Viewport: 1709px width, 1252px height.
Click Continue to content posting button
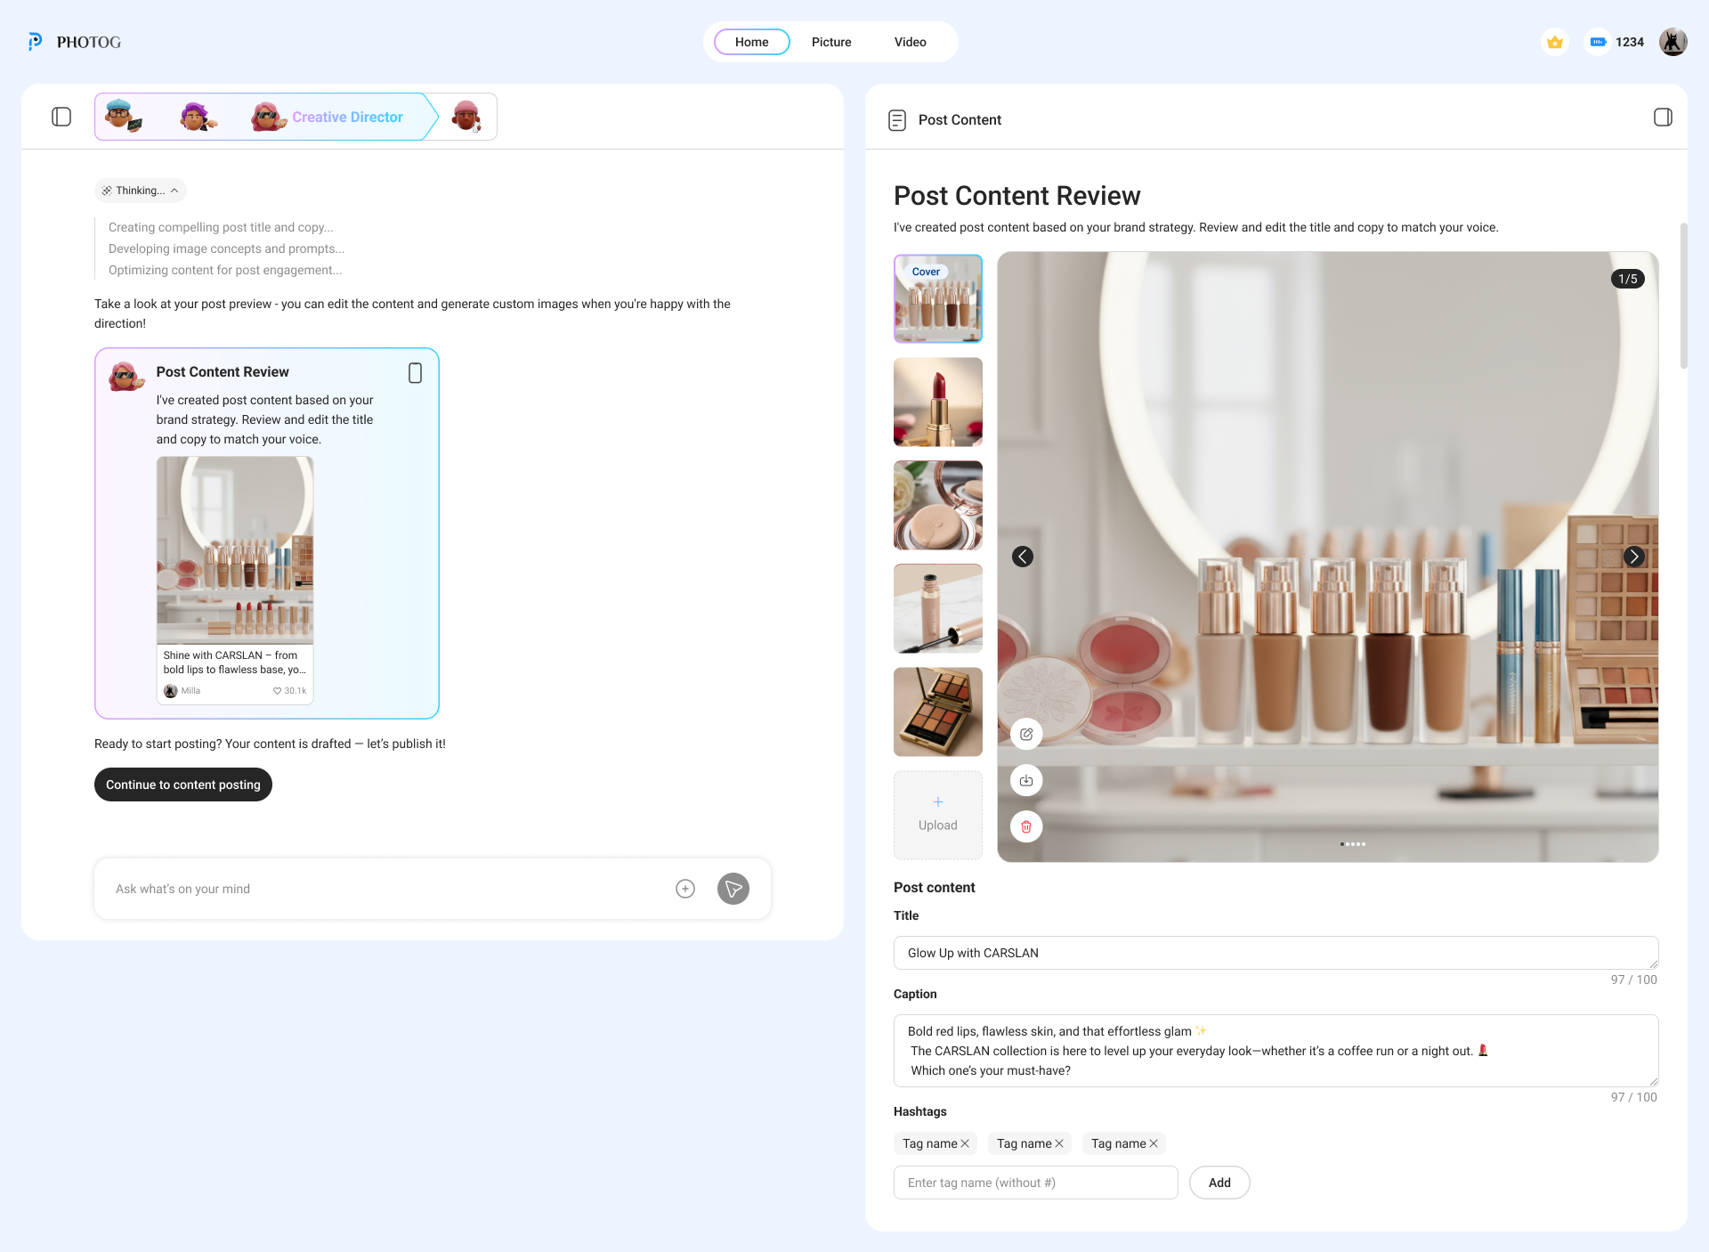[x=183, y=785]
